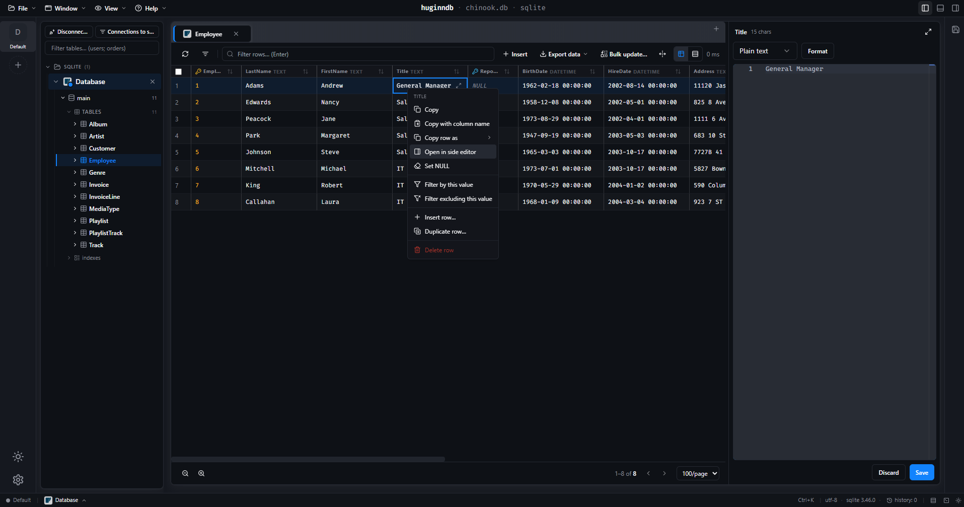Expand cell editor icon in Title cell

[x=459, y=86]
